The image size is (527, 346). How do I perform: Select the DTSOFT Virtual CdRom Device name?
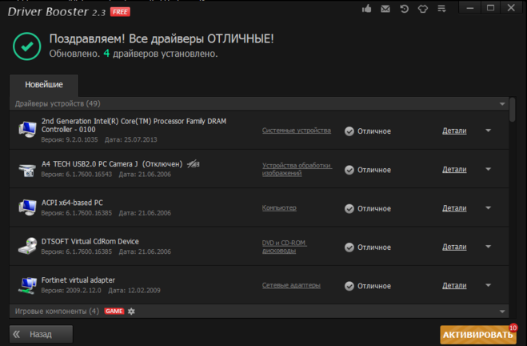[x=90, y=242]
